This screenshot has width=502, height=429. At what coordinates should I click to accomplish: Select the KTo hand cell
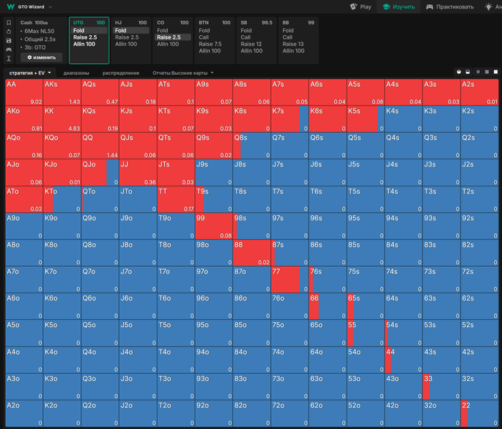62,199
